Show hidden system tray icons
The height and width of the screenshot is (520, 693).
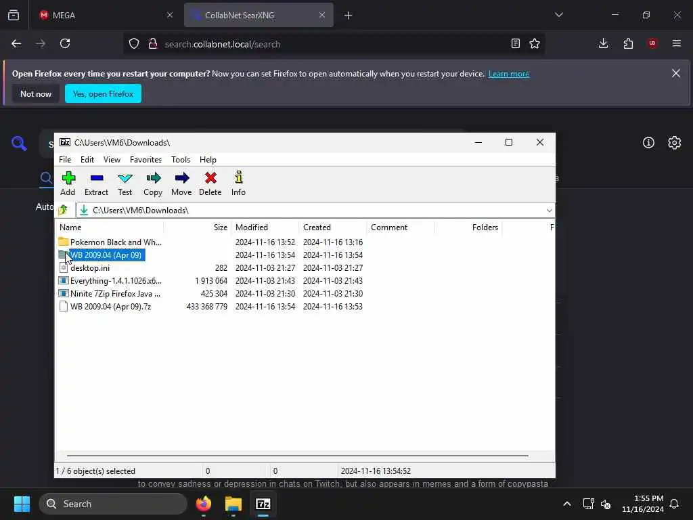567,504
